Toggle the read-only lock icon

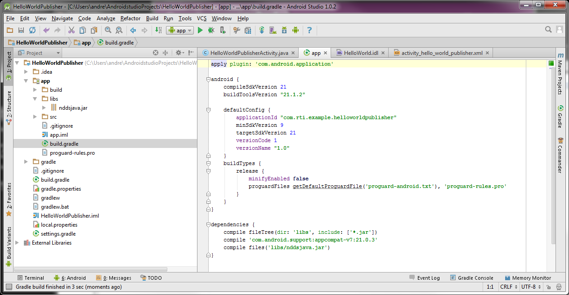548,287
